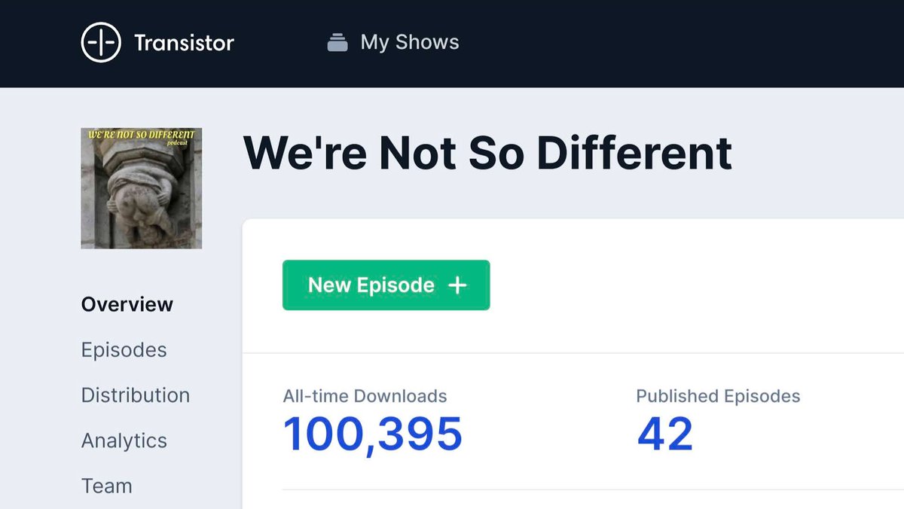Select Overview in the sidebar

point(127,304)
